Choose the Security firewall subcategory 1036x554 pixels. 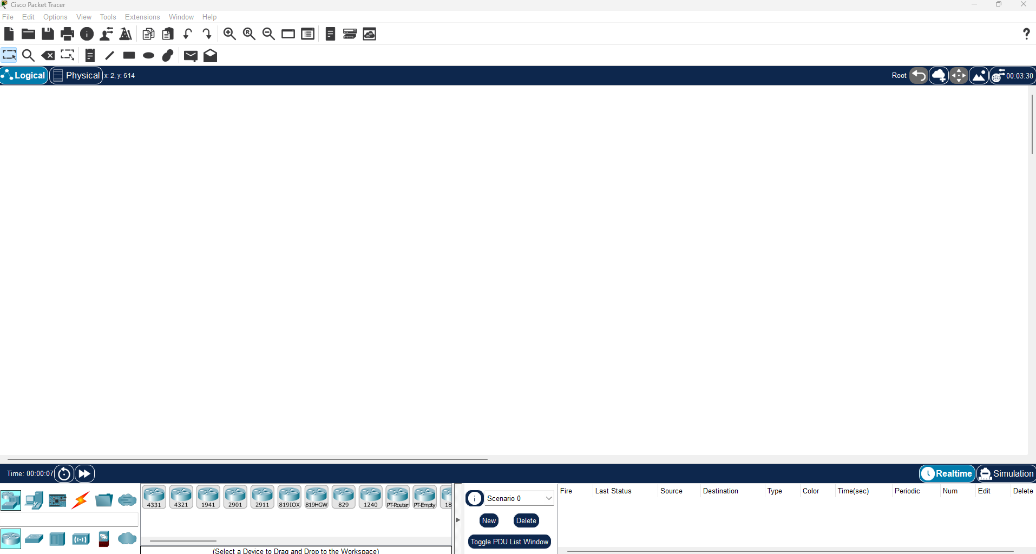pyautogui.click(x=104, y=539)
